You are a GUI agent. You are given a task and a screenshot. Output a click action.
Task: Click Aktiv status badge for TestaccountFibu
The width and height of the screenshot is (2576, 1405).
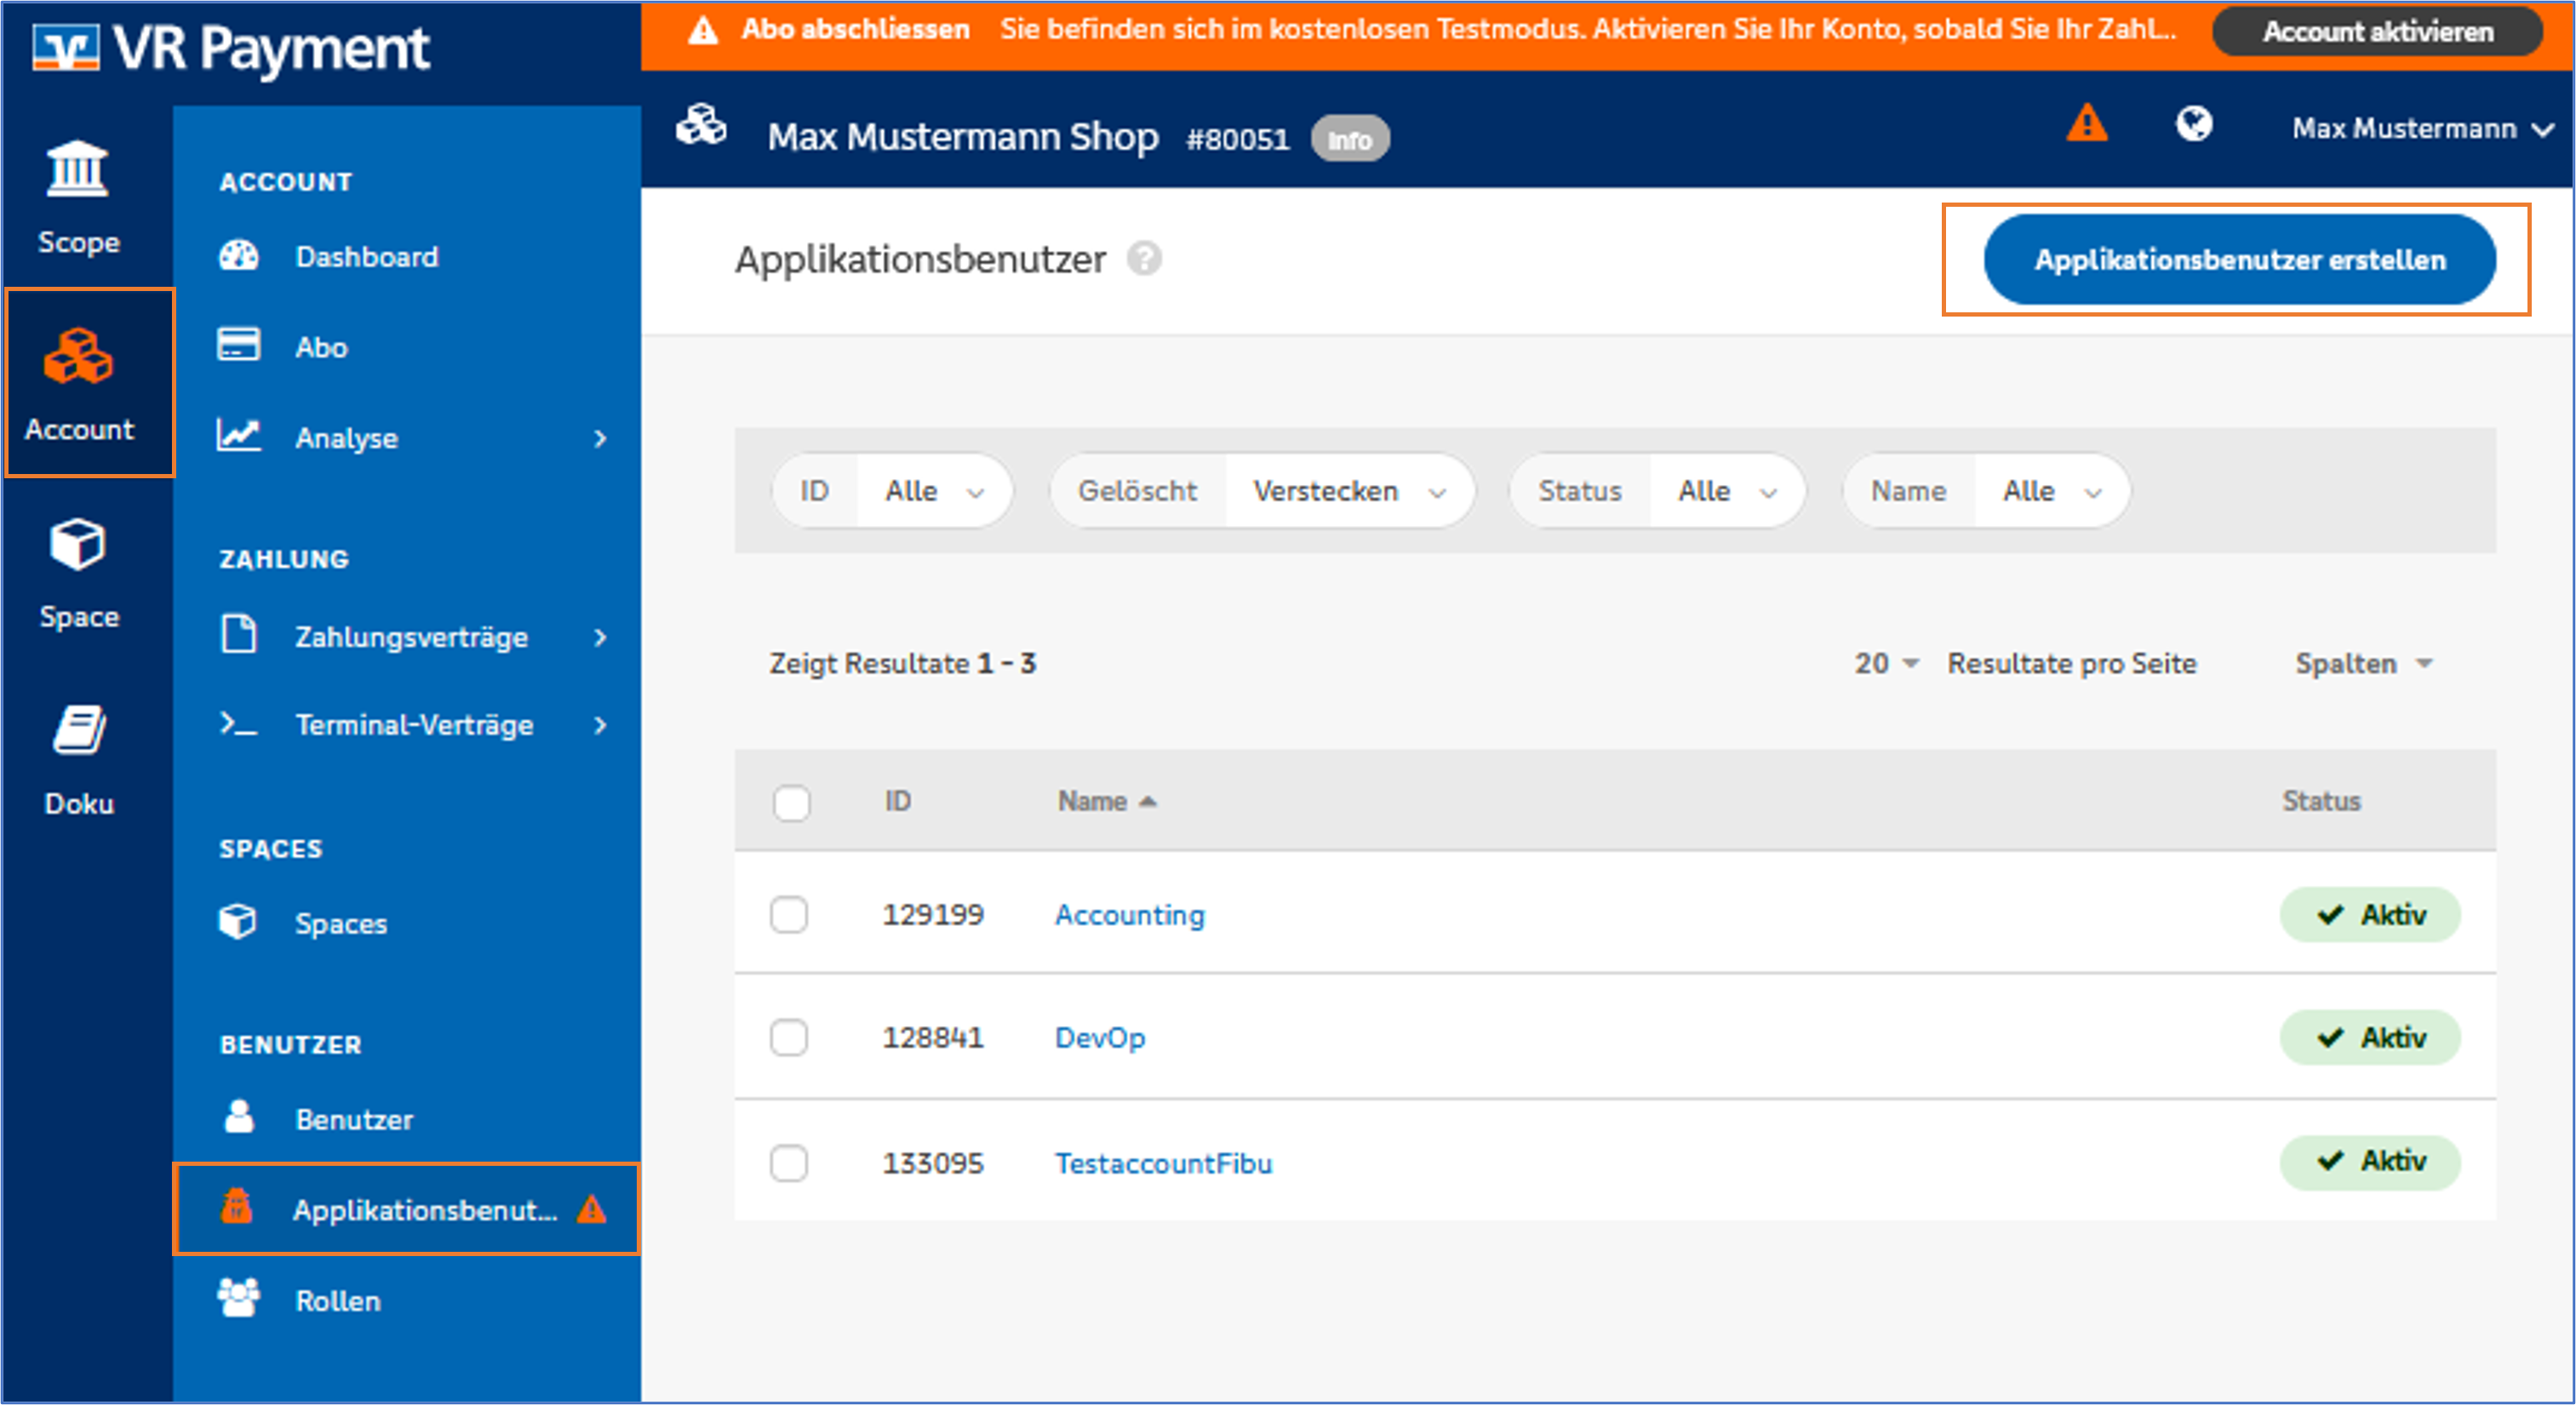coord(2369,1162)
